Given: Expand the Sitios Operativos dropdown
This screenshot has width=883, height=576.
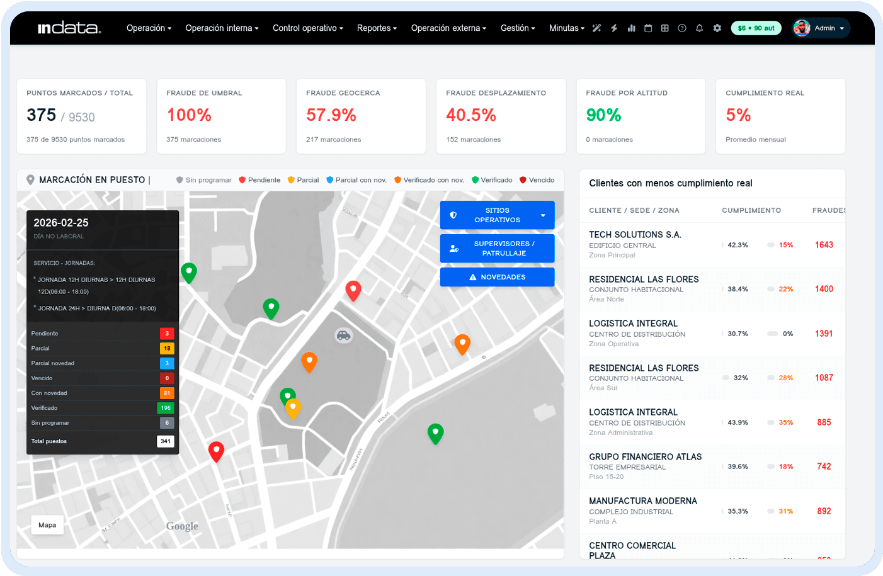Looking at the screenshot, I should 497,215.
